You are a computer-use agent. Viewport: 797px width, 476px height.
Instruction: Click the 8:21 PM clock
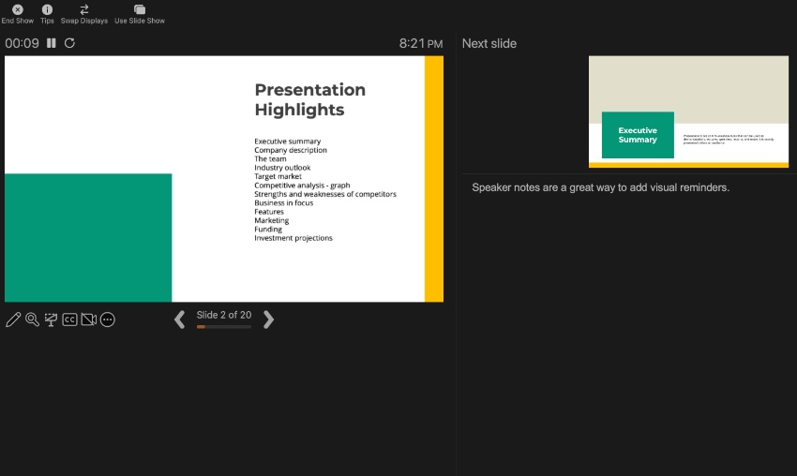click(x=421, y=44)
